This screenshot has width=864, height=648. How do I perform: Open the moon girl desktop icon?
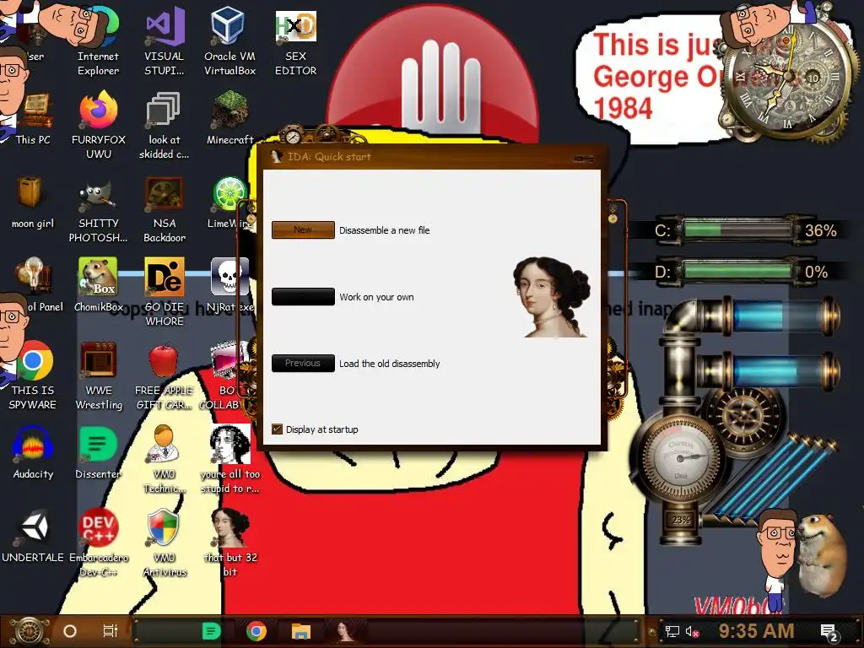[32, 202]
